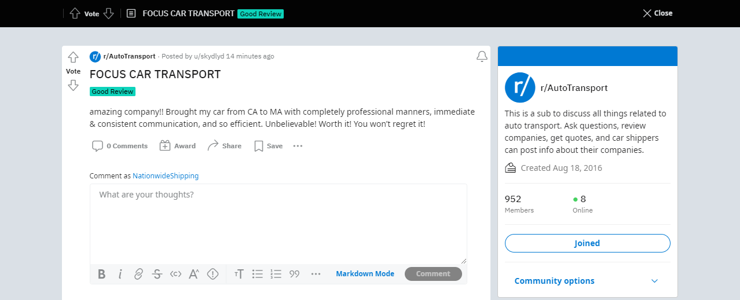Apply heading formatting

point(239,274)
